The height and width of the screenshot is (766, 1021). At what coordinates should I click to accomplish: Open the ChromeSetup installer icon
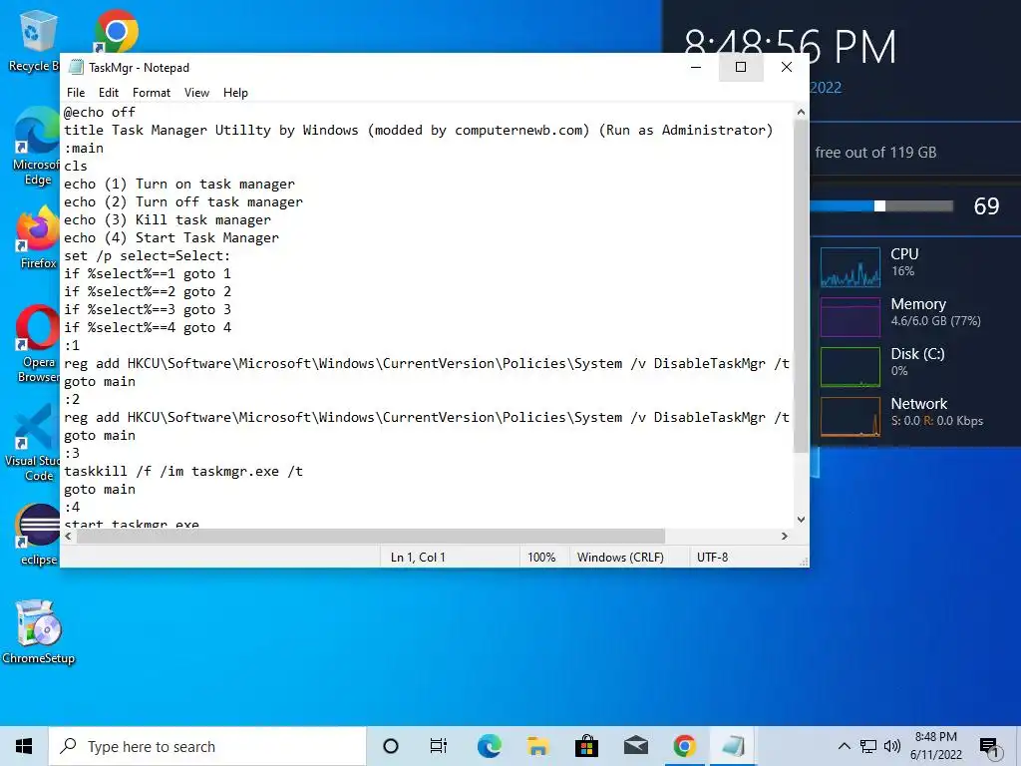tap(39, 631)
